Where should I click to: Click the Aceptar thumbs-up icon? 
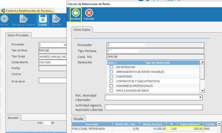(75, 13)
